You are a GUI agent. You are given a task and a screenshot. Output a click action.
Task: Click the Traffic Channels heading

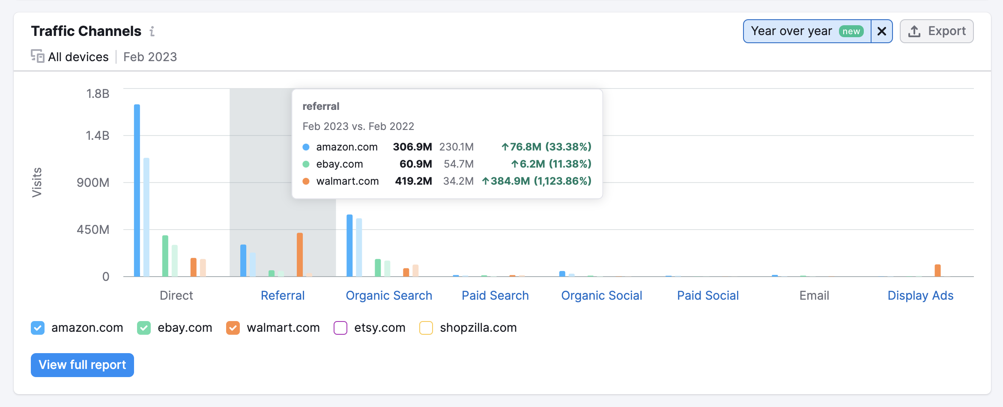tap(86, 31)
